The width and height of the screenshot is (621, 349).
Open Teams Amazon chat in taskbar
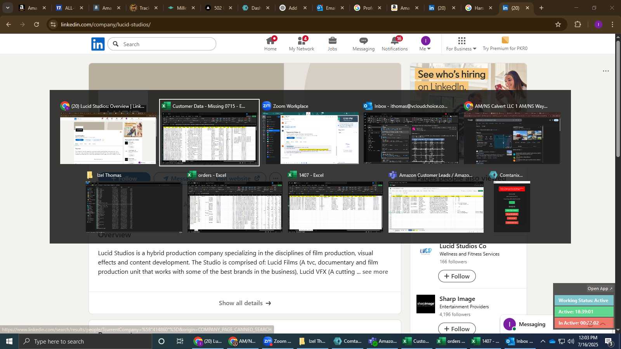click(383, 341)
